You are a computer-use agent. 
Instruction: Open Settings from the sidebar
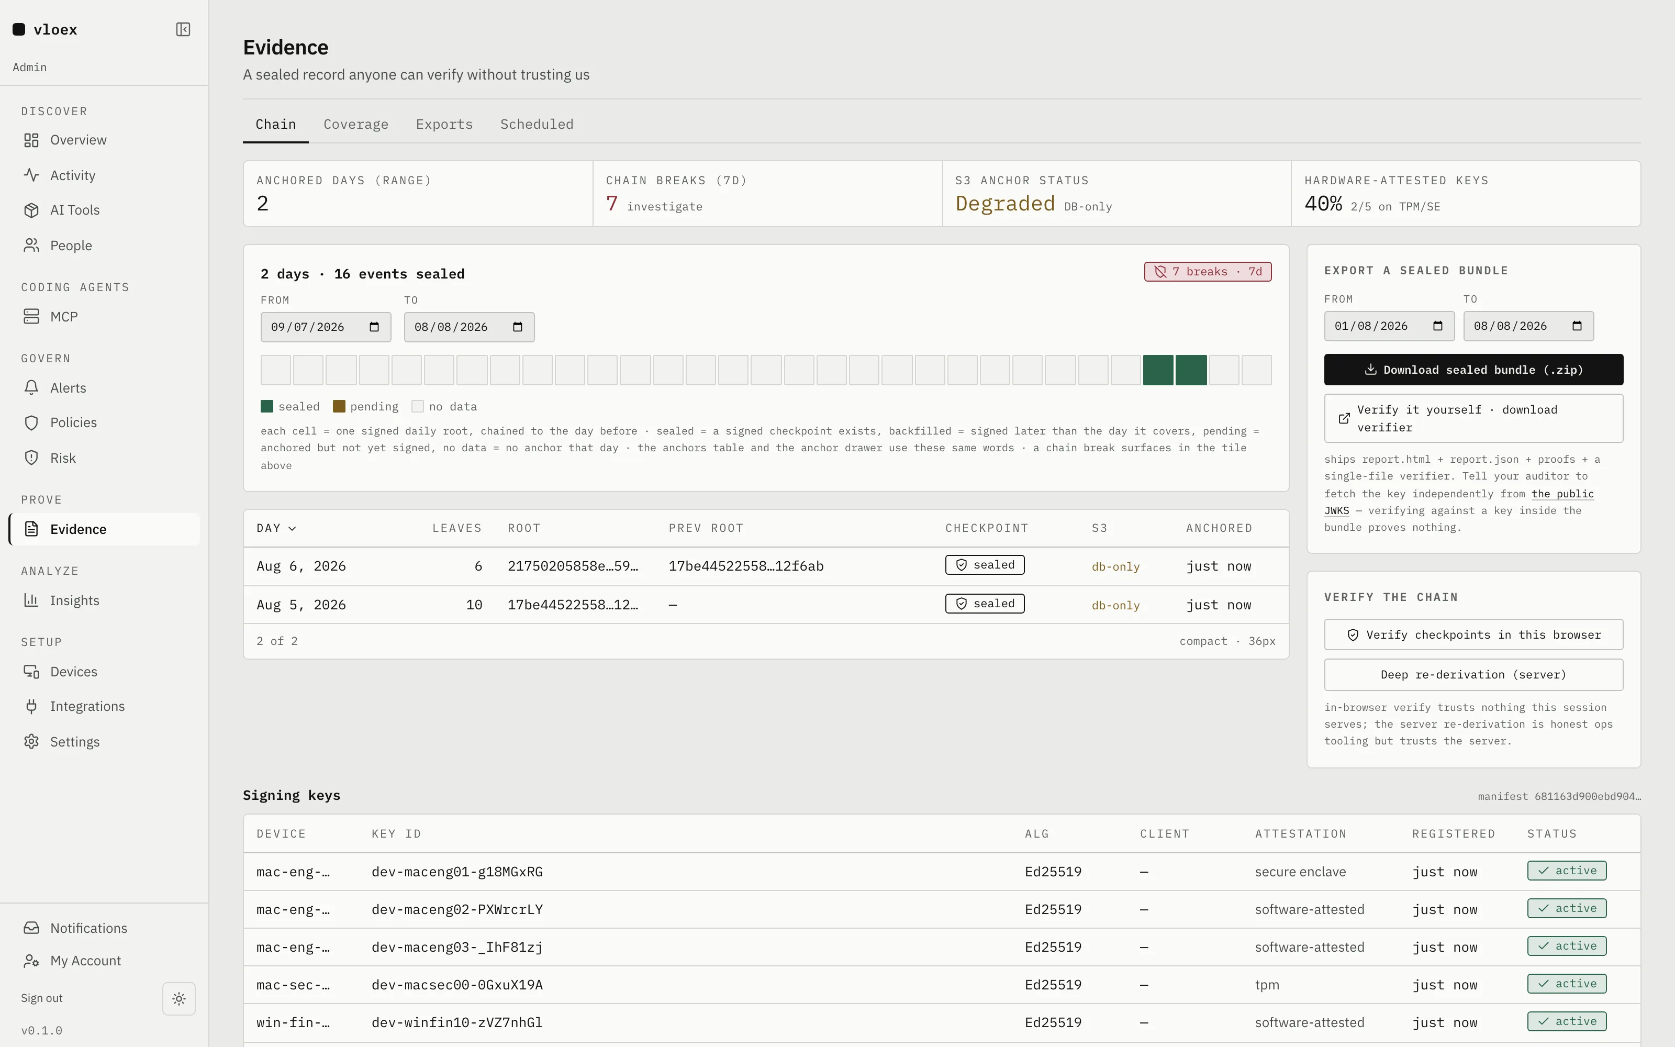pyautogui.click(x=105, y=742)
